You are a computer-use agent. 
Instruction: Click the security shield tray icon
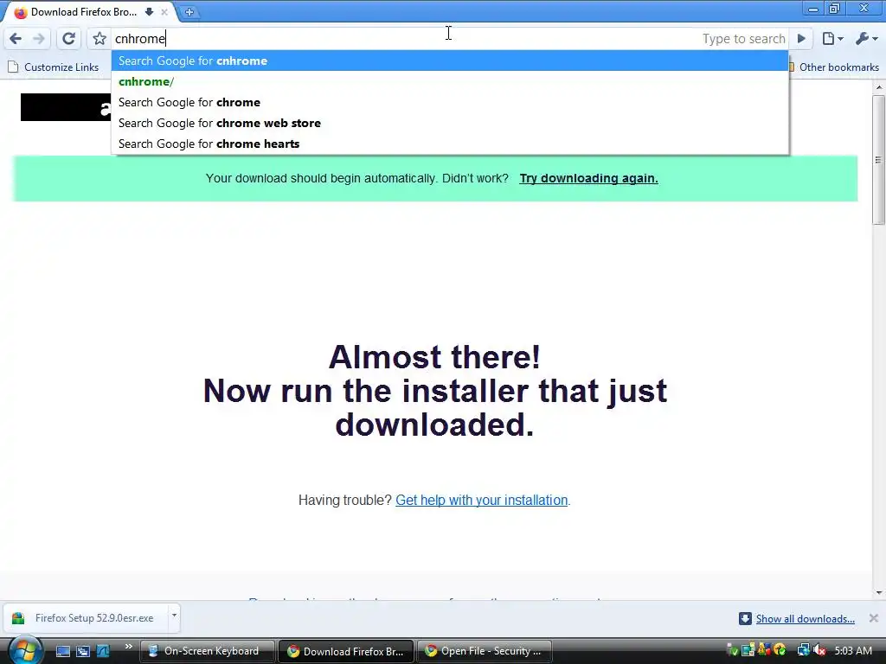point(764,650)
